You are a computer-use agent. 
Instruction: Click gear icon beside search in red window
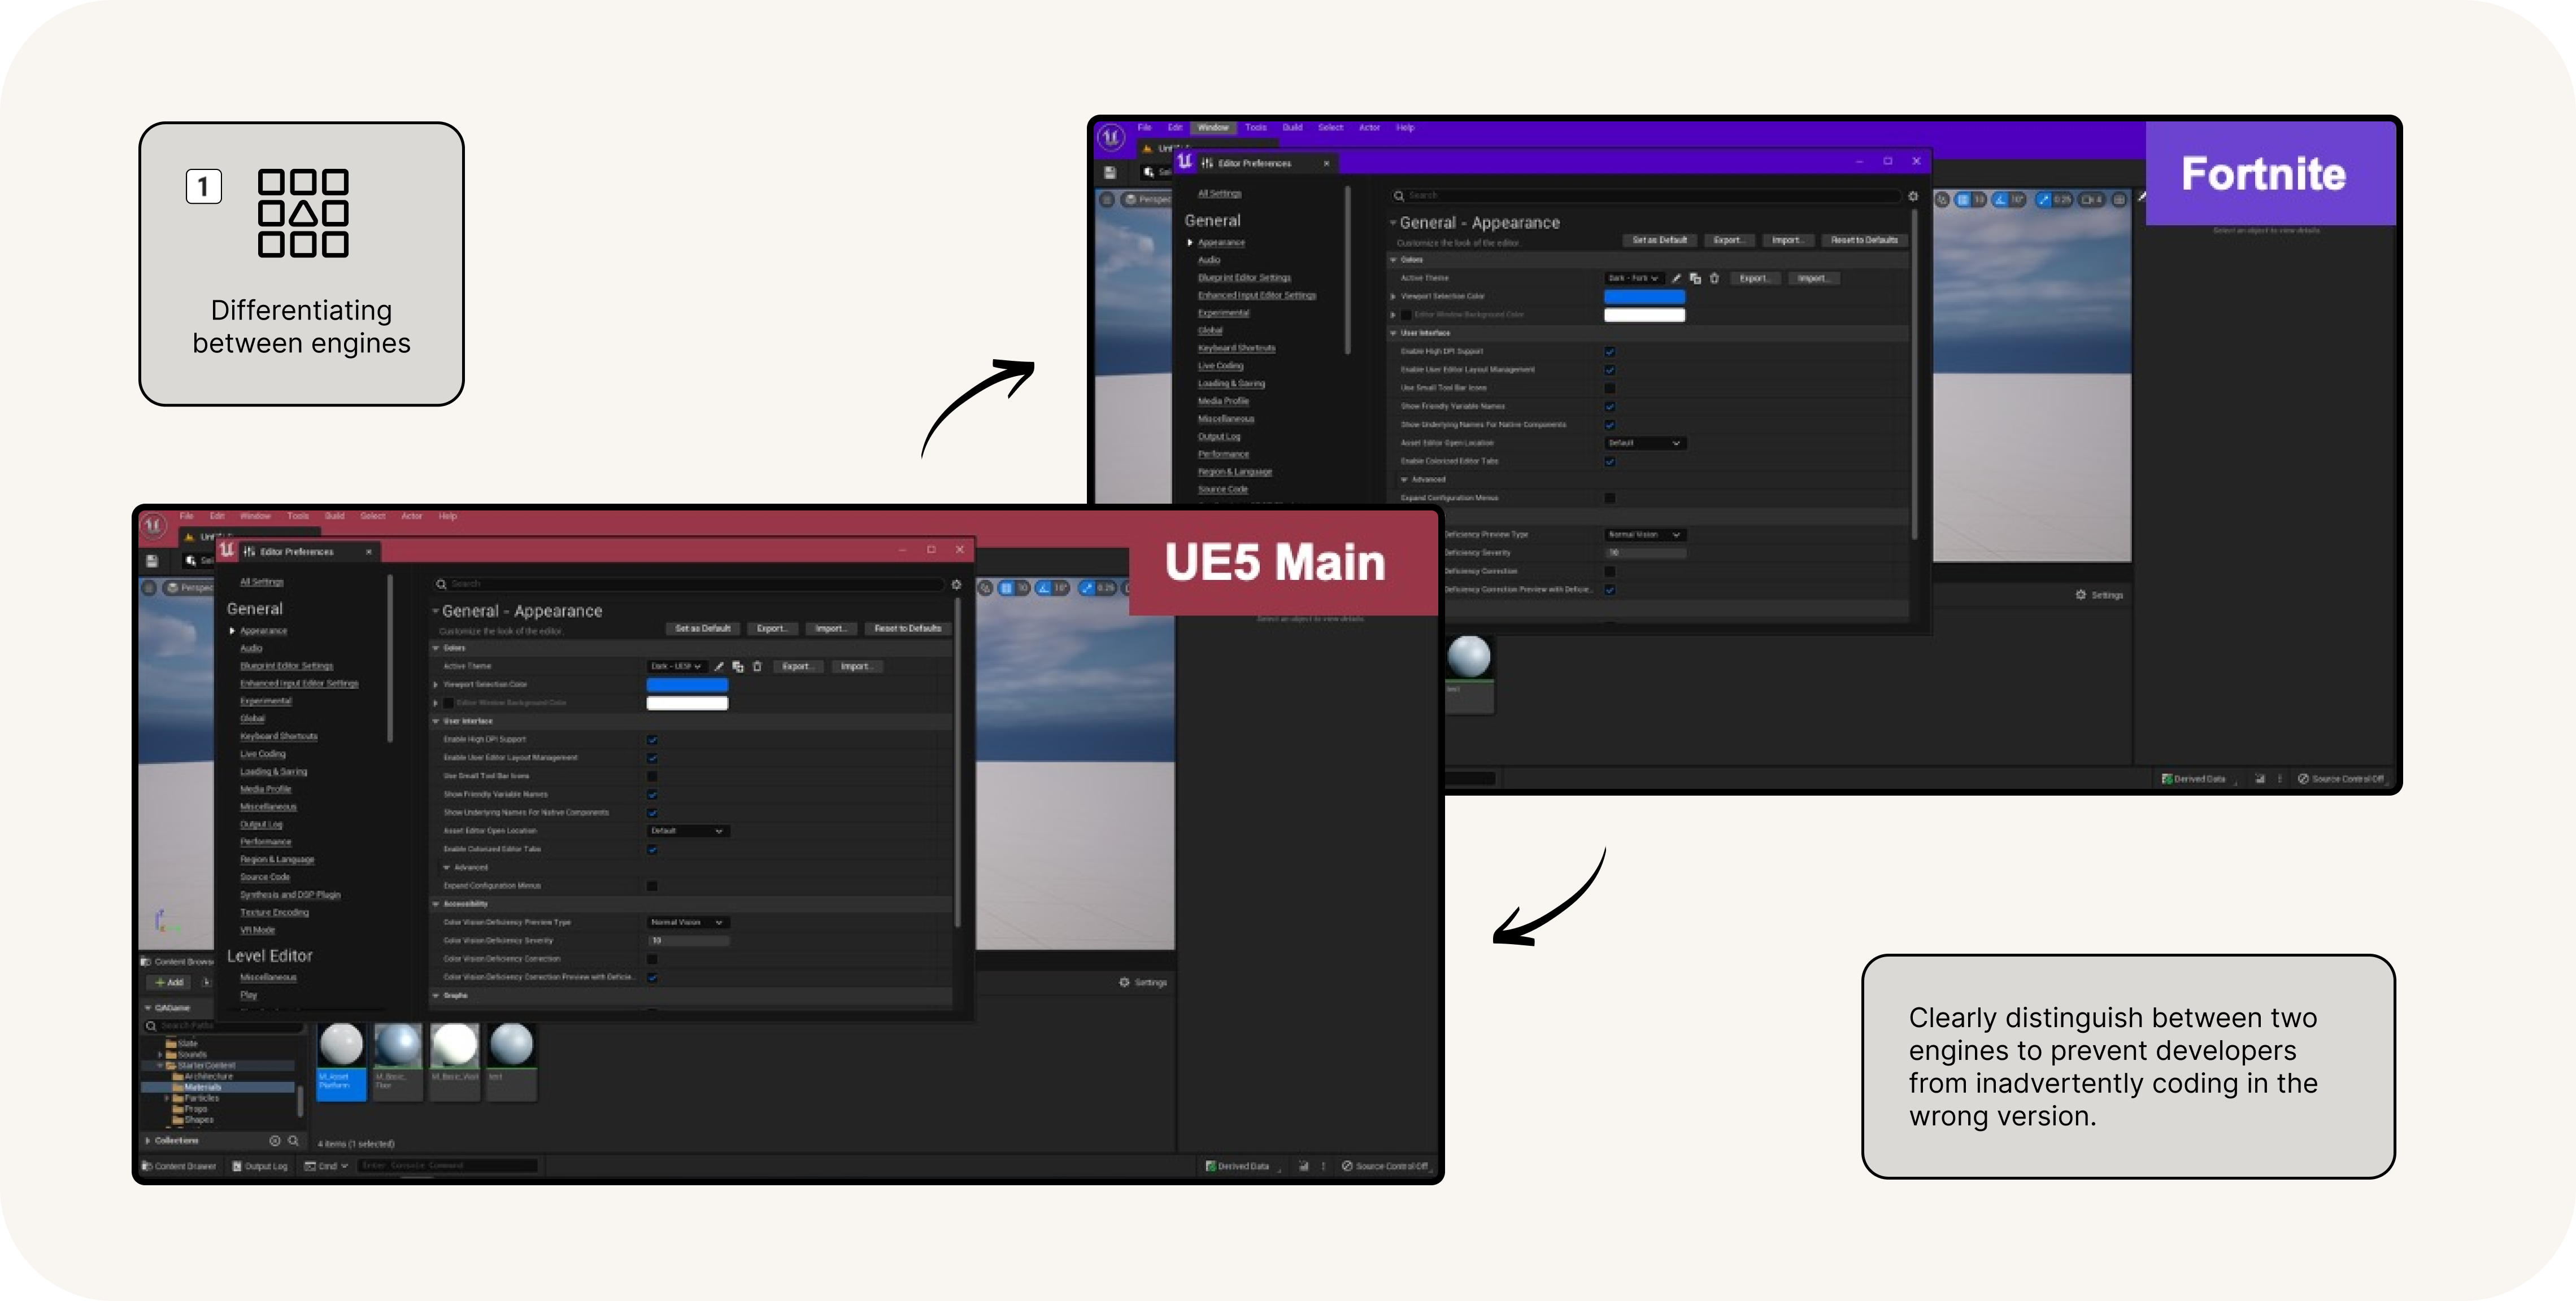click(956, 584)
